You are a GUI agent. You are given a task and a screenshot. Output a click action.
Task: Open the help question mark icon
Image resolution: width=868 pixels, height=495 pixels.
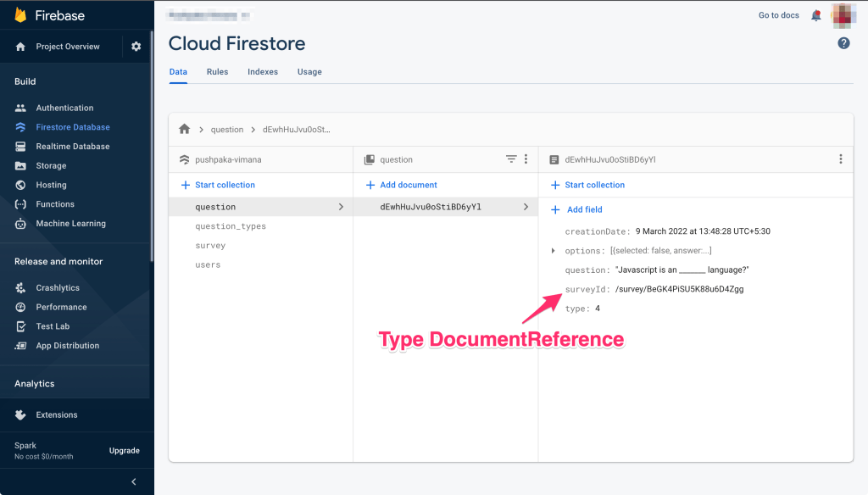tap(843, 43)
